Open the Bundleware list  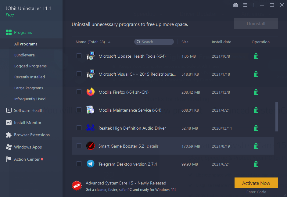[x=24, y=55]
